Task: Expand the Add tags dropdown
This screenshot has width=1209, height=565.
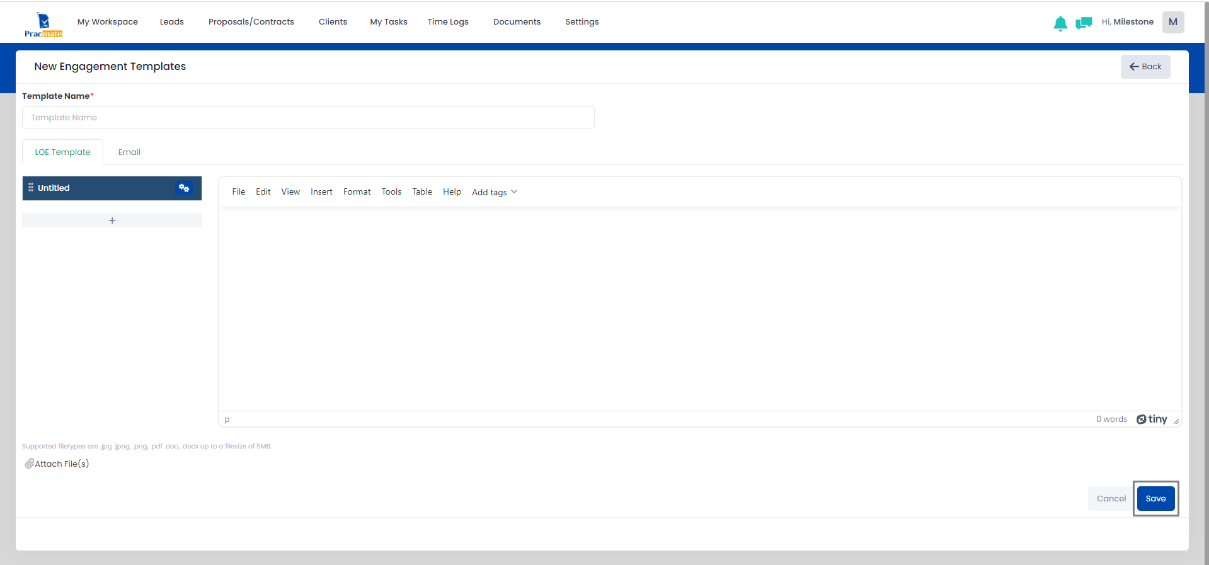Action: click(495, 192)
